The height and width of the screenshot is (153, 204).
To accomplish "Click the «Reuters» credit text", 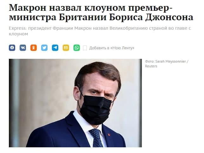I will pyautogui.click(x=151, y=66).
